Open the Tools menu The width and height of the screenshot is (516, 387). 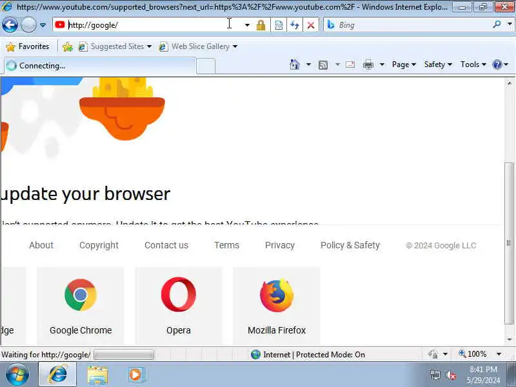click(473, 64)
